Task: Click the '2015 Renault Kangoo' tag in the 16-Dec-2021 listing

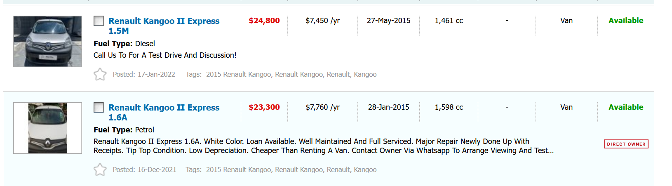Action: 238,170
